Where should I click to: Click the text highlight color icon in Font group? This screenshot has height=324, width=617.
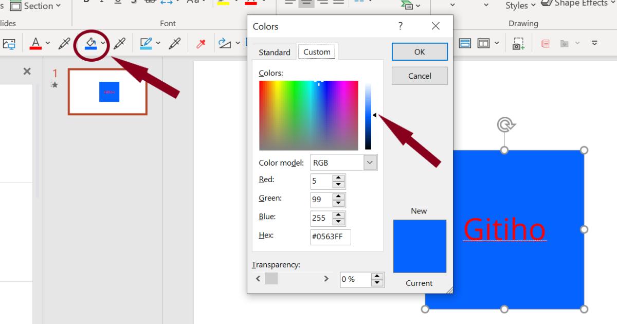[x=223, y=2]
